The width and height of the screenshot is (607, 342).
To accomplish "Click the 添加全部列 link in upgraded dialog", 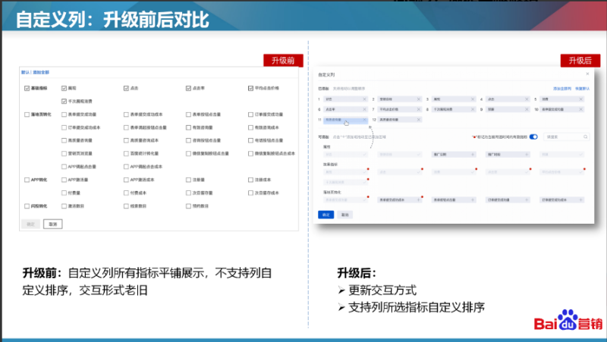I will tap(562, 89).
